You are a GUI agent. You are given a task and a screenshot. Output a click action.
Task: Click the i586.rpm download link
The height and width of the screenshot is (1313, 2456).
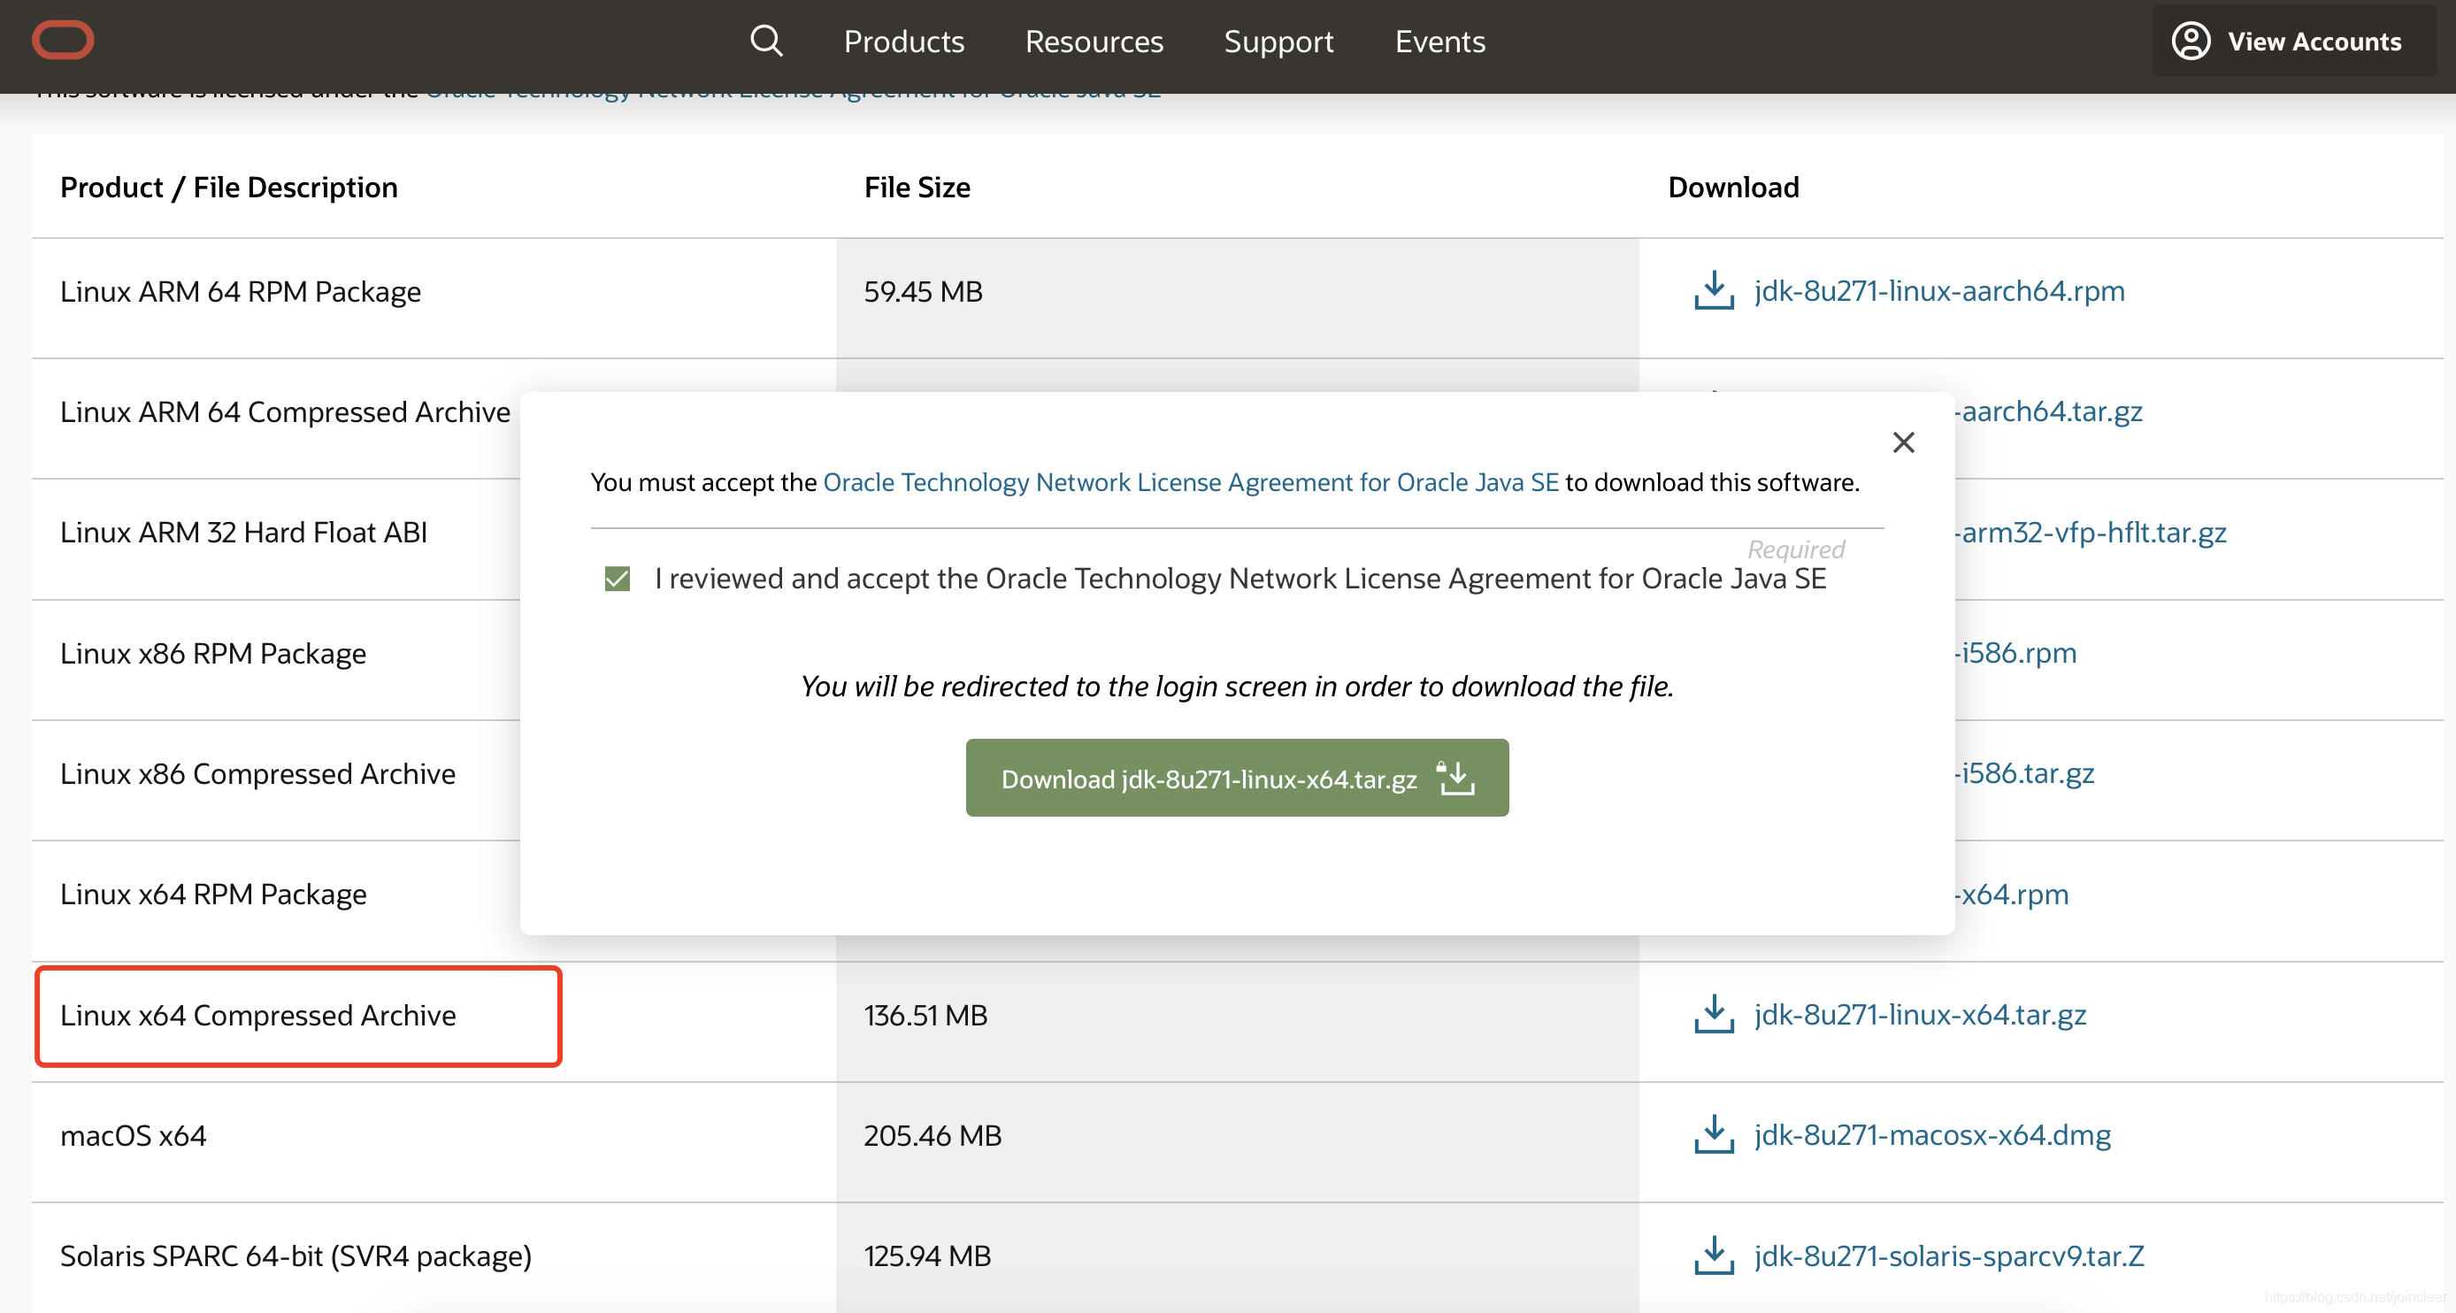(2015, 653)
